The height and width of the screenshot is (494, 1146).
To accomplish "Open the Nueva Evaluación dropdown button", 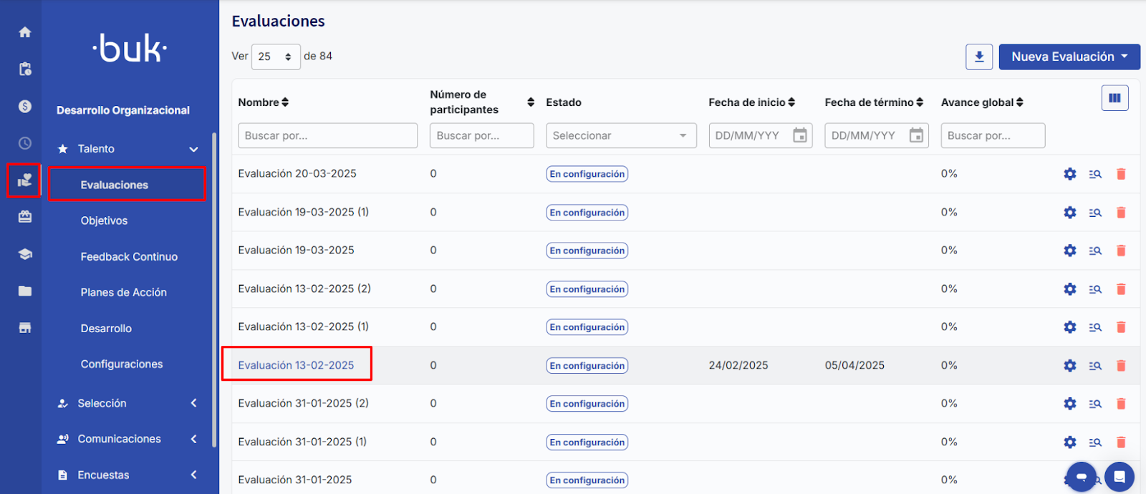I will pos(1069,57).
